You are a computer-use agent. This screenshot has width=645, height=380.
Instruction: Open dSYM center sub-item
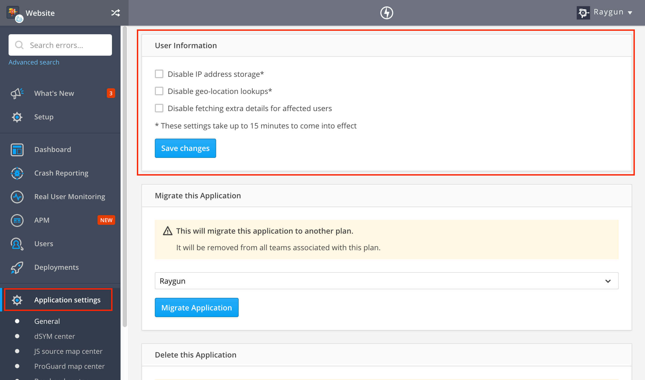coord(54,336)
